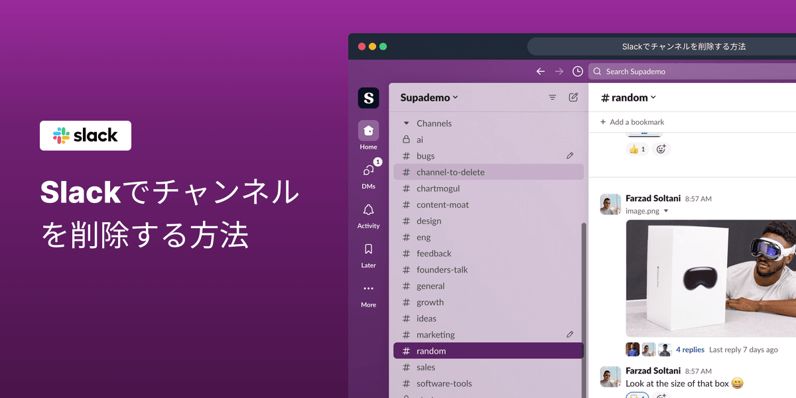Click the Slack workspace S icon

pos(368,97)
